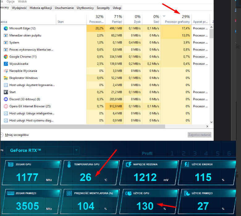Click the Host usługi: Usługa inteligentne gear icon

click(6, 113)
